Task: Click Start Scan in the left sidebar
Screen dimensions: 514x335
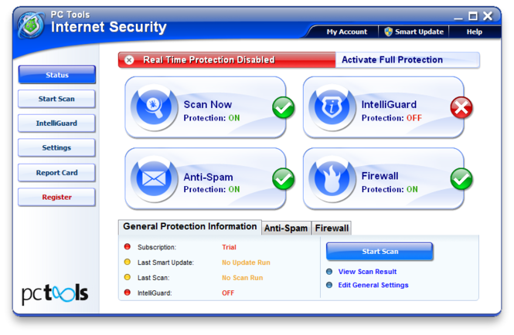Action: (x=56, y=99)
